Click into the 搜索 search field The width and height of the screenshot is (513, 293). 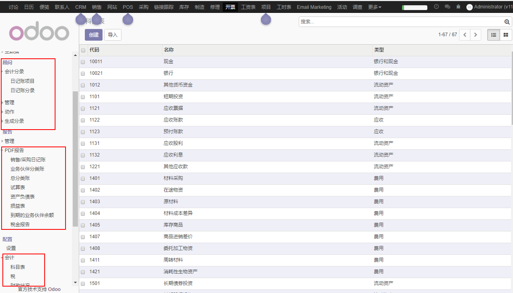click(x=400, y=22)
